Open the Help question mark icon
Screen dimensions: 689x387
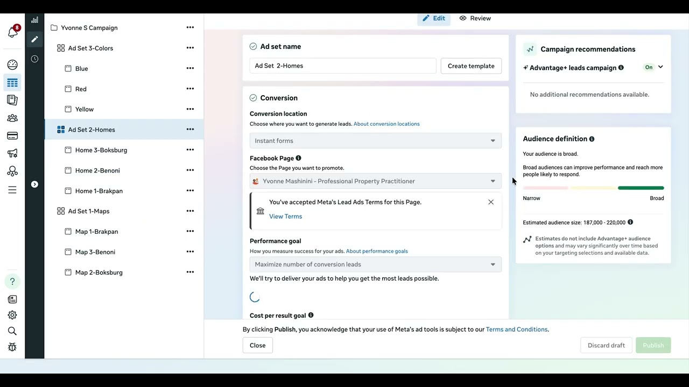tap(12, 282)
